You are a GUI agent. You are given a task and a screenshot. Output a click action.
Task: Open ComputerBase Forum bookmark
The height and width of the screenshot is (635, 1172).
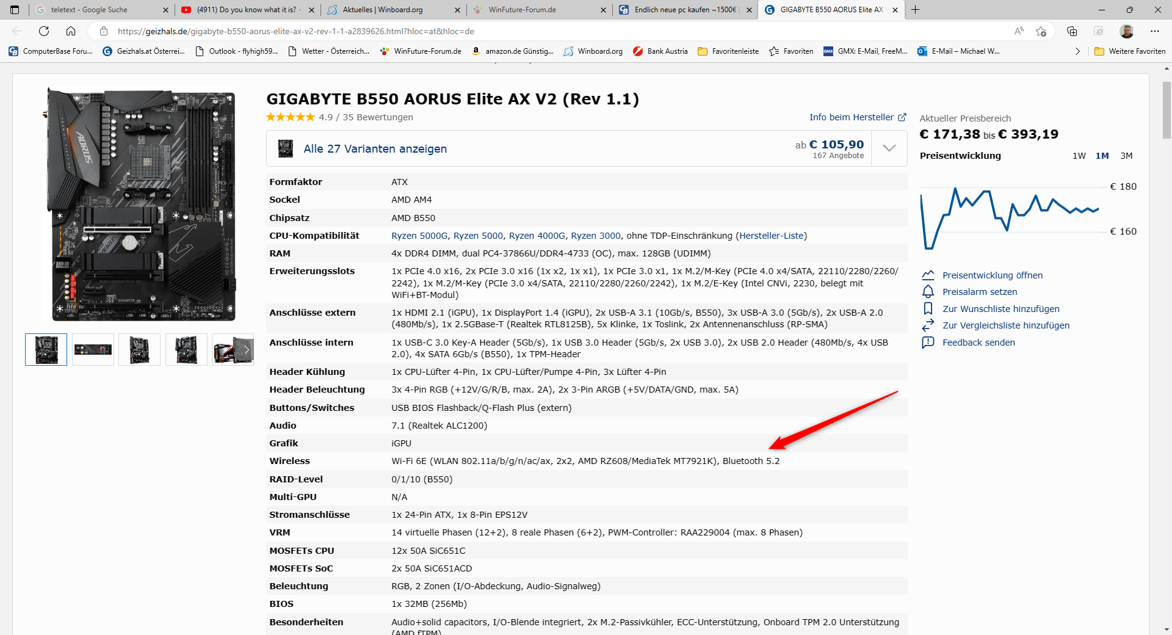51,51
